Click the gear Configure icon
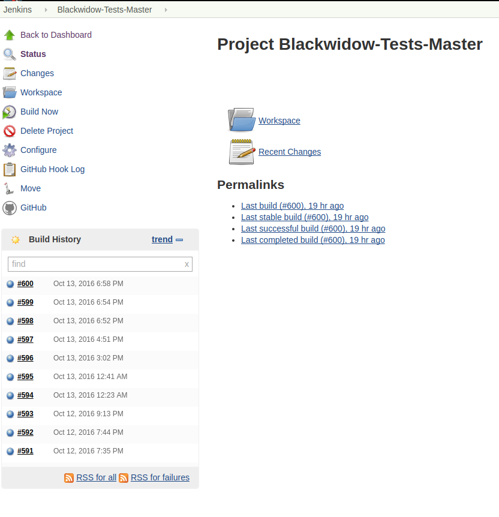The height and width of the screenshot is (517, 499). (10, 150)
